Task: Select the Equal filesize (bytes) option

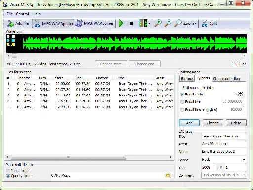Action: (x=182, y=109)
